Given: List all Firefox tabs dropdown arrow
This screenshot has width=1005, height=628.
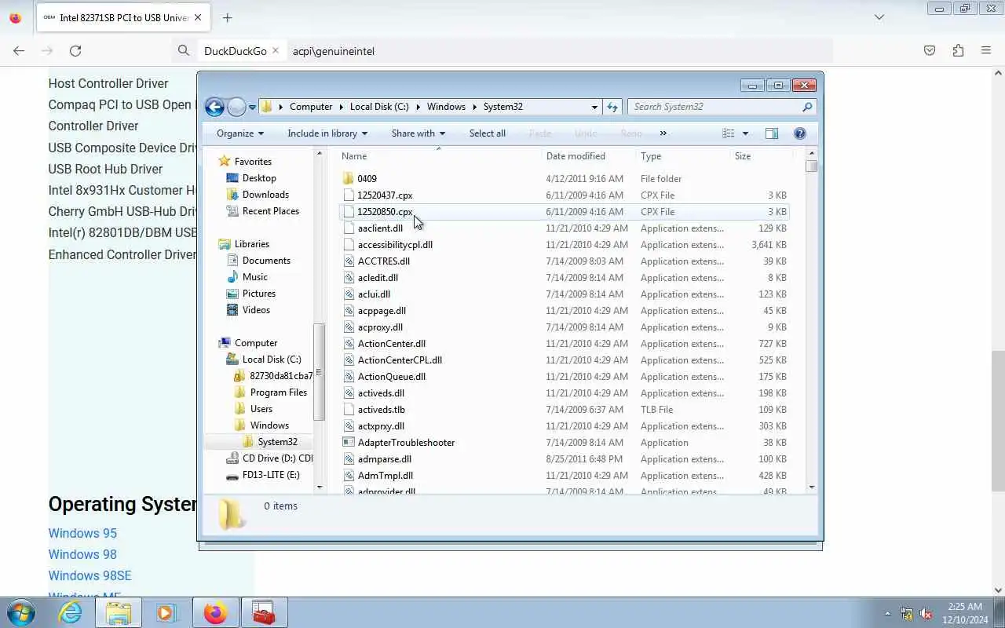Looking at the screenshot, I should [x=879, y=17].
